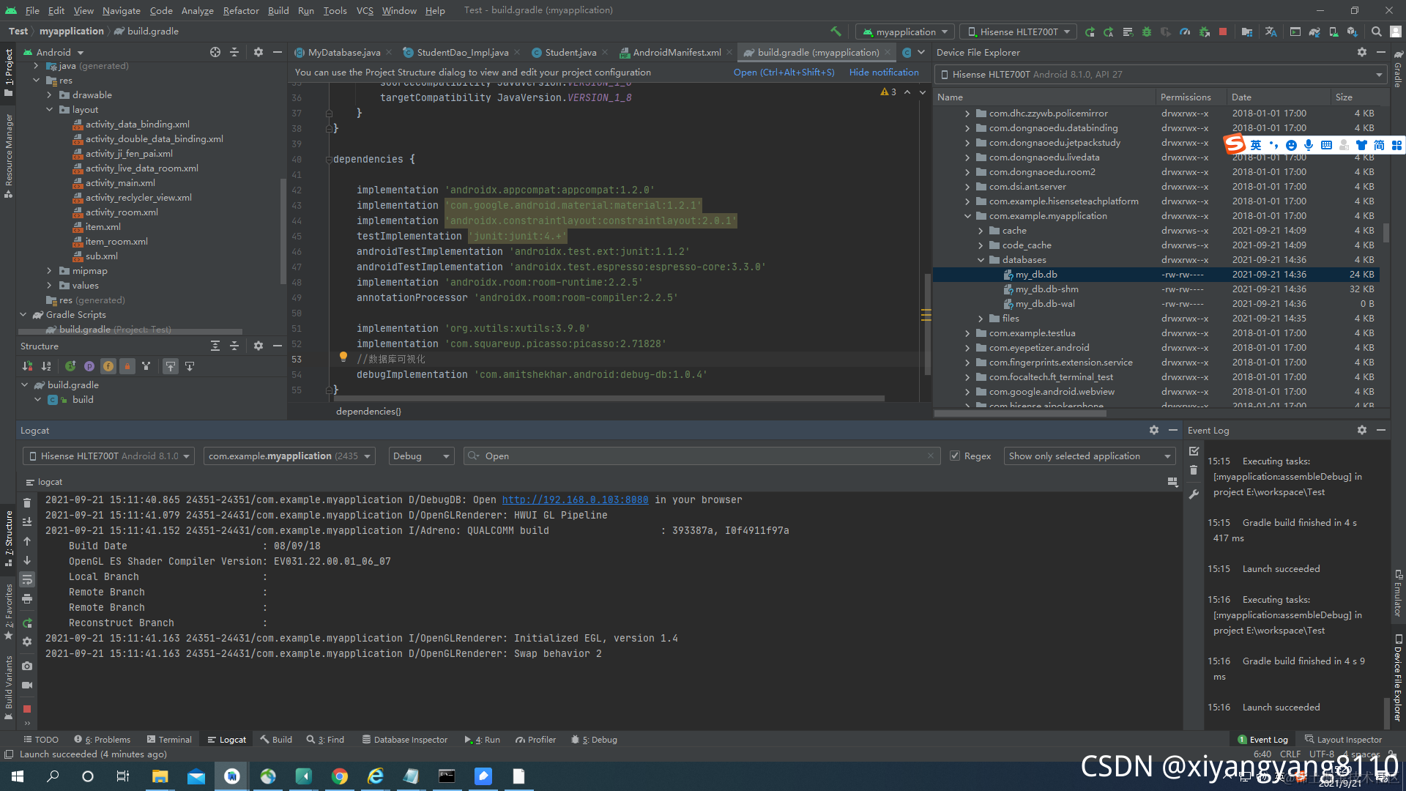Viewport: 1406px width, 791px height.
Task: Open the Profile app gauge icon
Action: pos(1185,31)
